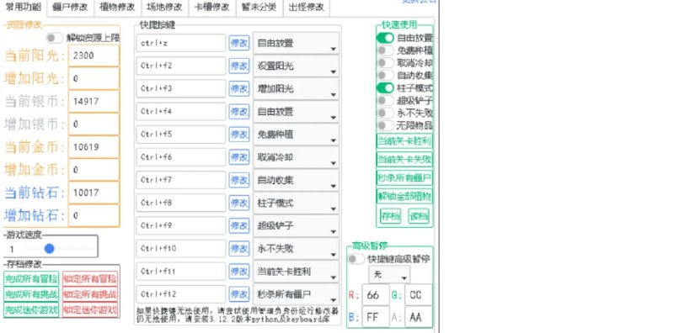This screenshot has height=333, width=674.
Task: Open the 增加阳光 dropdown for Ctrl+f3
Action: point(296,89)
